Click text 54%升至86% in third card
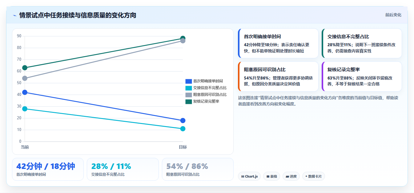 [256, 78]
